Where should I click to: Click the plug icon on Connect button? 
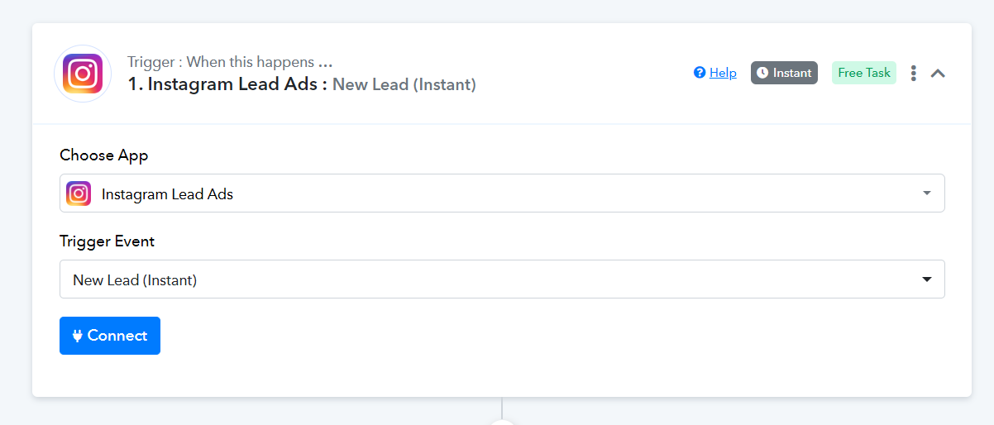[x=78, y=336]
